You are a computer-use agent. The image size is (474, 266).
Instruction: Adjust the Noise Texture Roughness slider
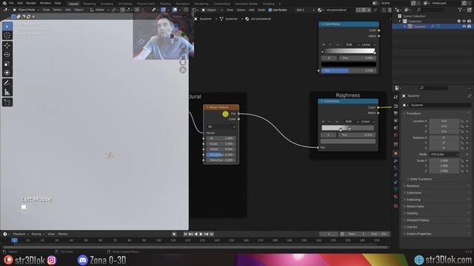[x=221, y=154]
